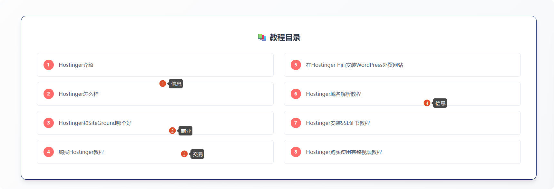Open the 在Hostinger上面安装WordPress外贸网站 entry
This screenshot has width=554, height=189.
[355, 65]
